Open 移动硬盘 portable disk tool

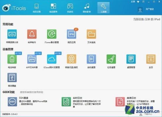12,78
